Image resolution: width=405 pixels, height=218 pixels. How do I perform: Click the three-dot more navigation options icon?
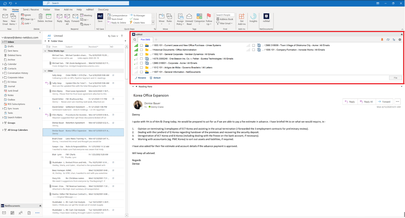click(x=37, y=213)
